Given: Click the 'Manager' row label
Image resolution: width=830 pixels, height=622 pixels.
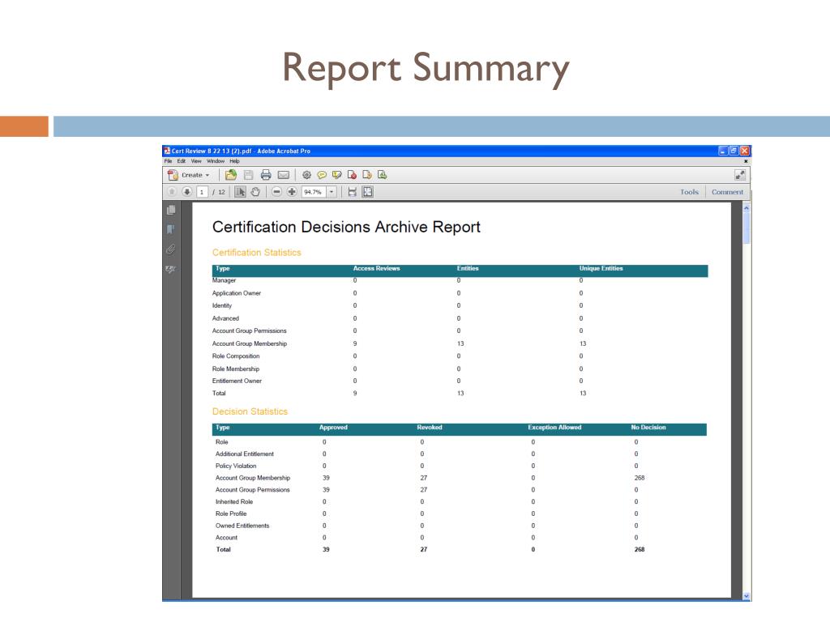Looking at the screenshot, I should coord(225,280).
